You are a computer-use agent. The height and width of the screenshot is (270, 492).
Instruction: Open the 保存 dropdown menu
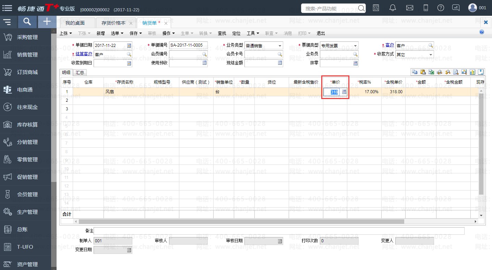pyautogui.click(x=135, y=33)
